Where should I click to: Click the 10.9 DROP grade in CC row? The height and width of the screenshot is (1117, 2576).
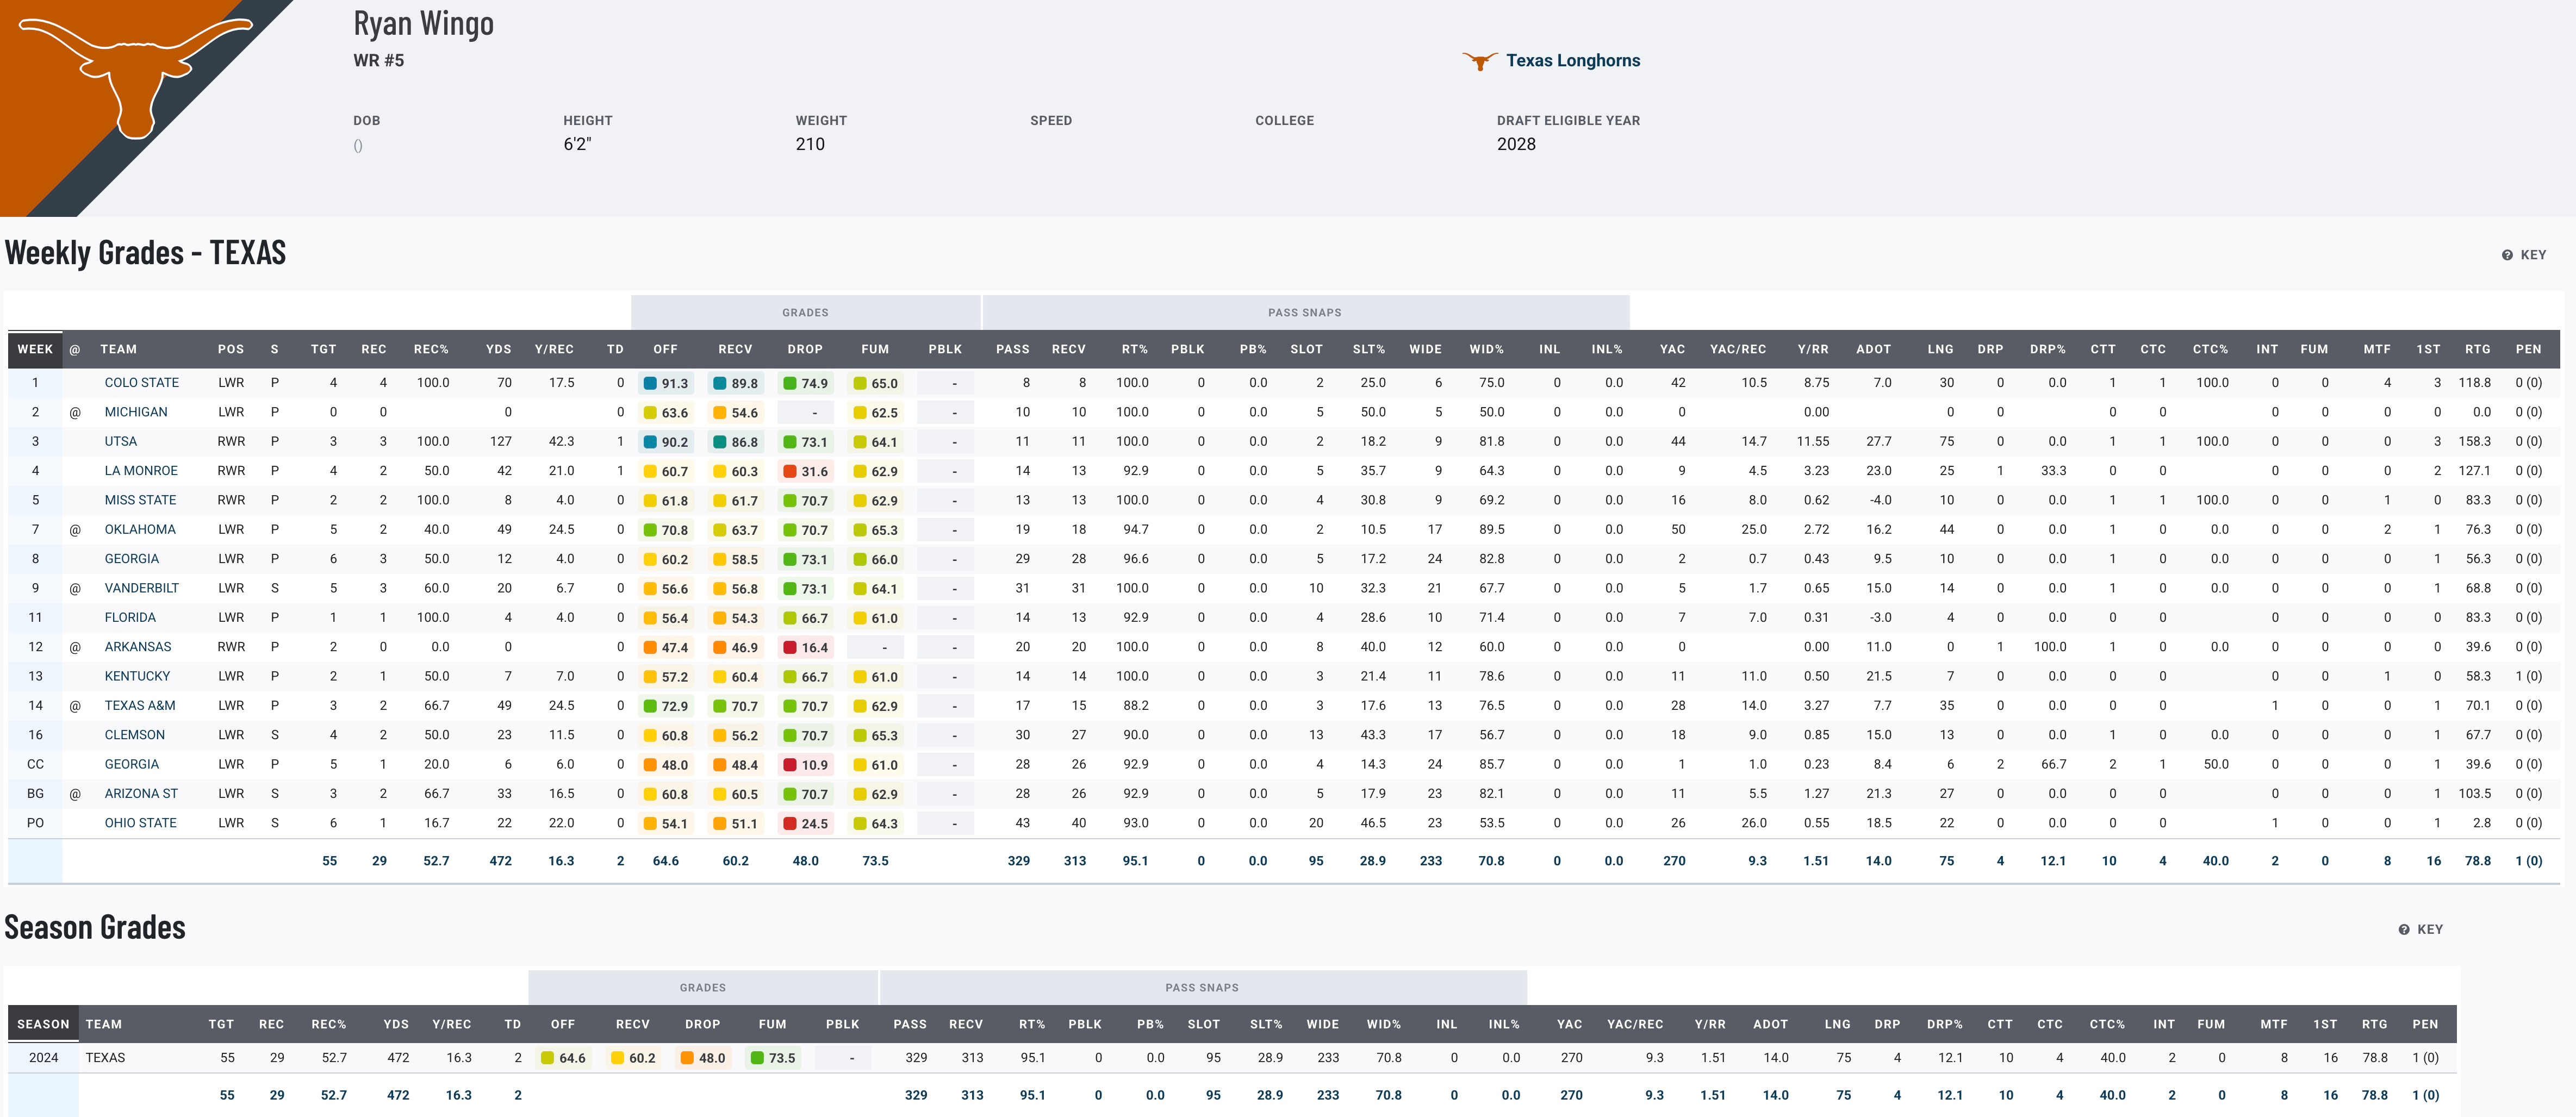[x=806, y=764]
